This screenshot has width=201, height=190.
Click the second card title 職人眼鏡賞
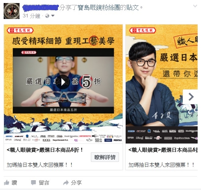(x=163, y=150)
